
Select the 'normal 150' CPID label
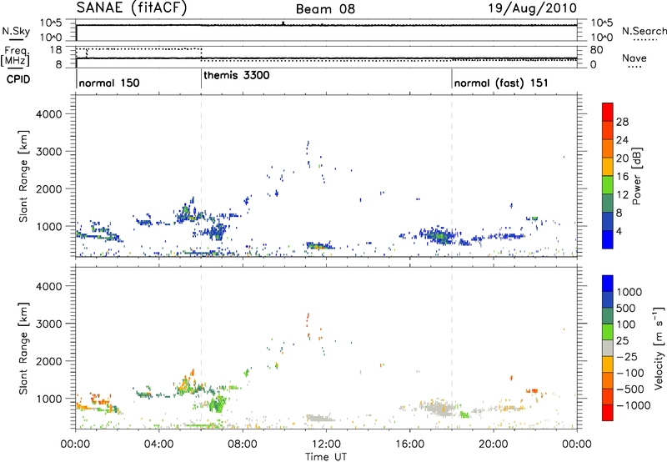click(x=109, y=83)
